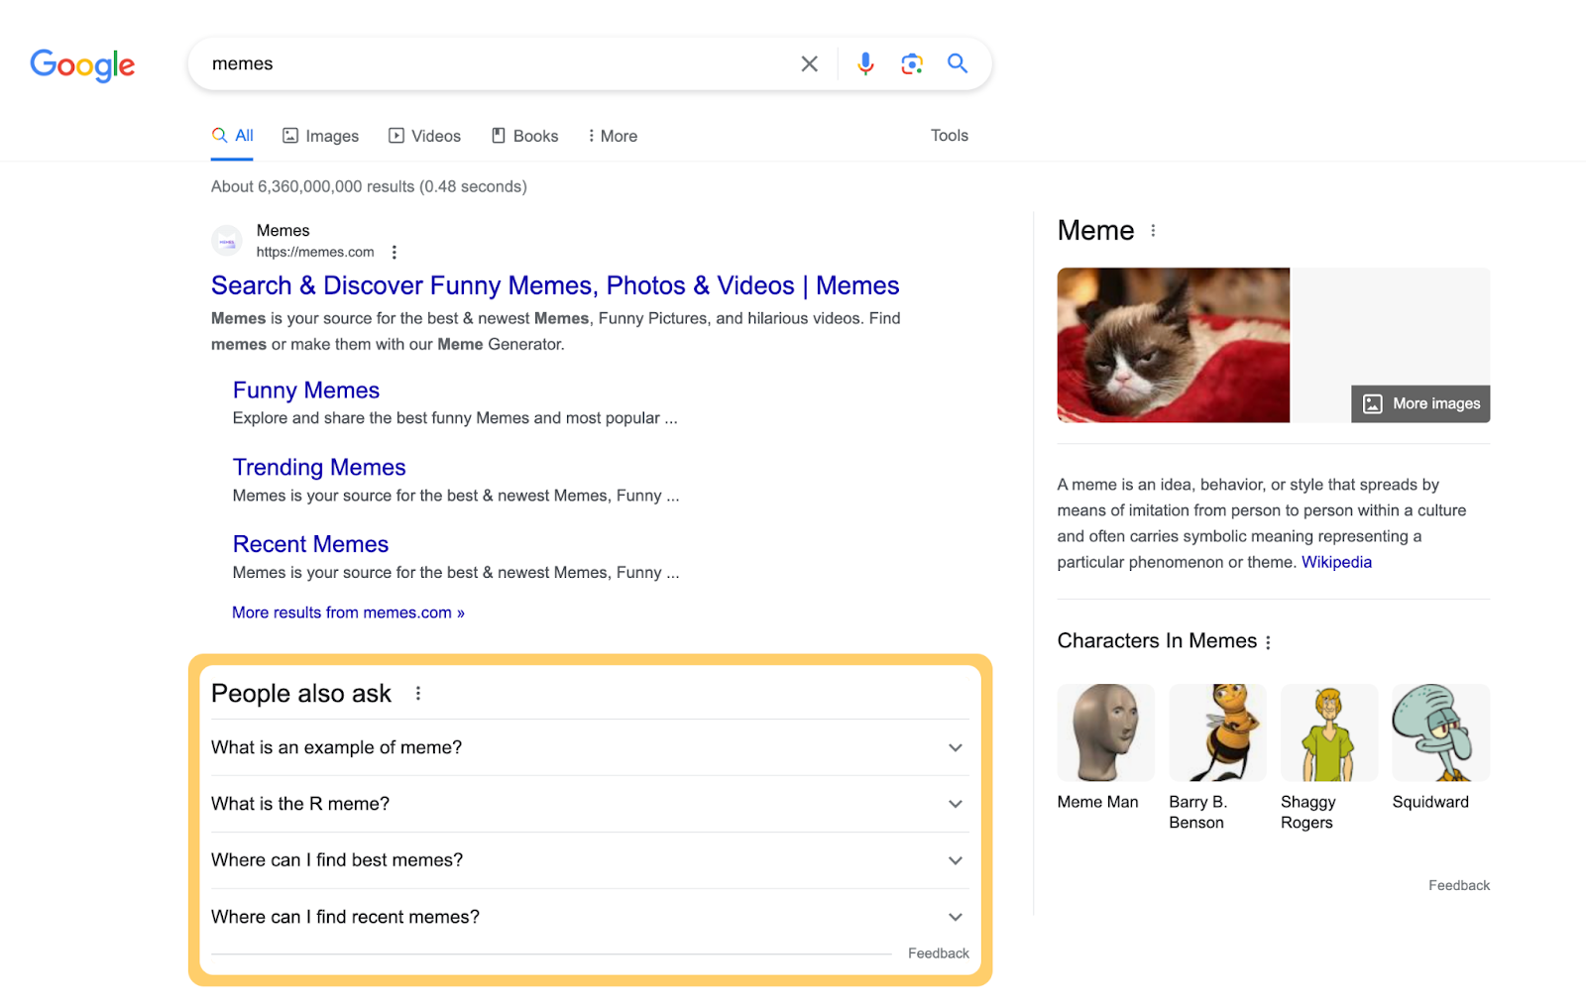Screen dimensions: 1586x1007
Task: Open the Grumpy Cat meme image
Action: (1174, 345)
